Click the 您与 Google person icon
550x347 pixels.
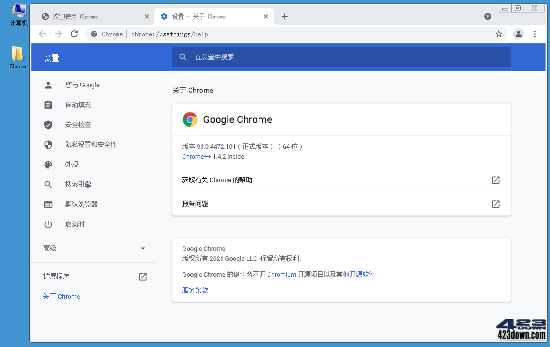[x=48, y=85]
